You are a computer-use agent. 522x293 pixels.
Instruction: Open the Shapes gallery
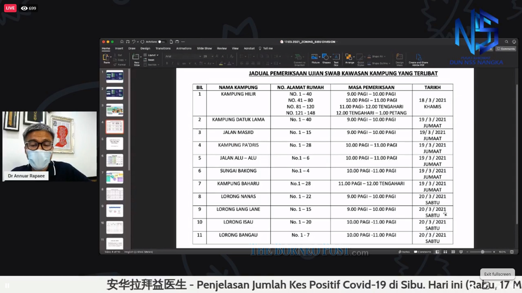pos(326,59)
